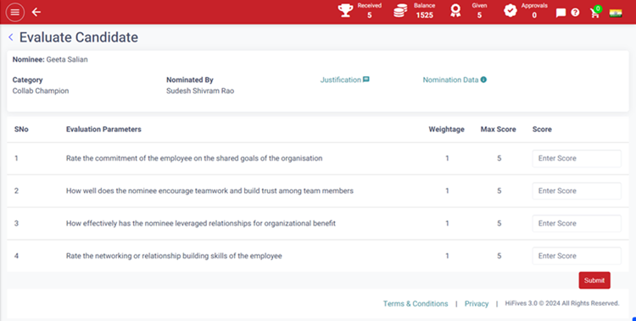
Task: Open the hamburger menu
Action: pos(15,12)
